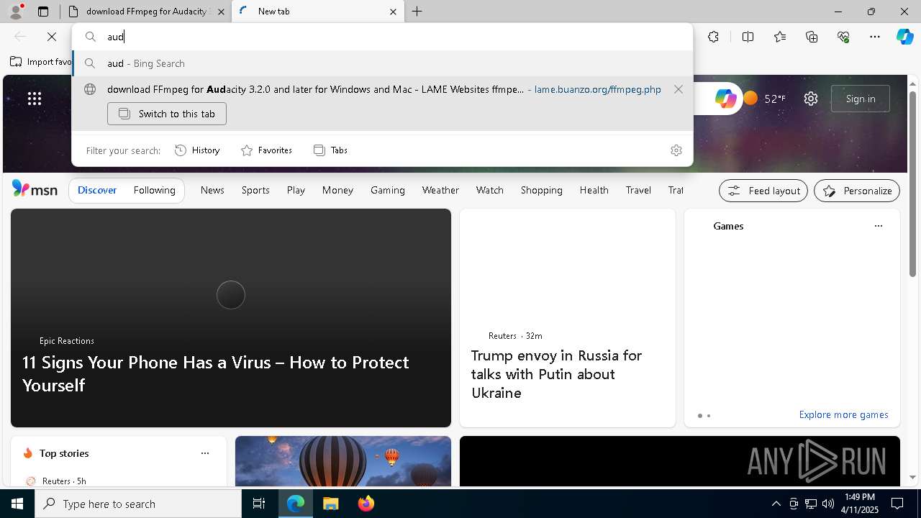Click Switch to this tab button

[167, 114]
